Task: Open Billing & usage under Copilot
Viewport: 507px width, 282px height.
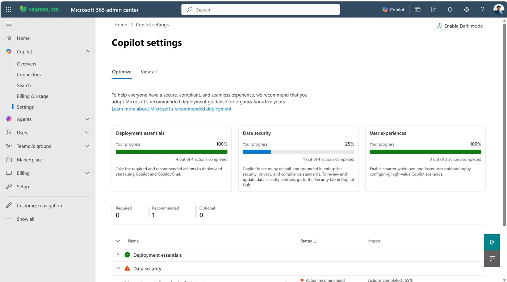Action: point(33,97)
